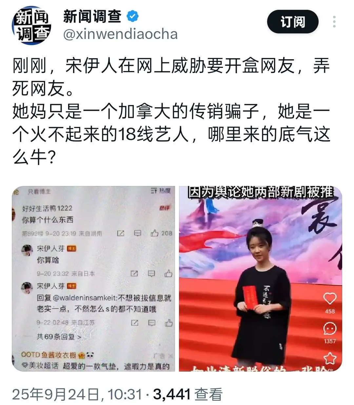The width and height of the screenshot is (354, 405).
Task: Open the reply icon under 你算啥
Action: click(151, 273)
